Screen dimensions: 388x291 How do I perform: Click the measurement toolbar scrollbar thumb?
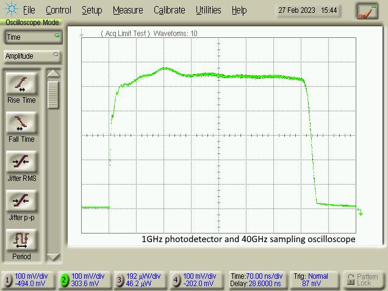tap(54, 95)
